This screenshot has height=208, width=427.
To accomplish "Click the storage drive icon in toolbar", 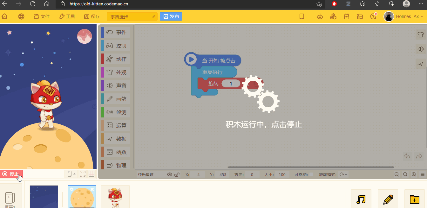I will 360,16.
